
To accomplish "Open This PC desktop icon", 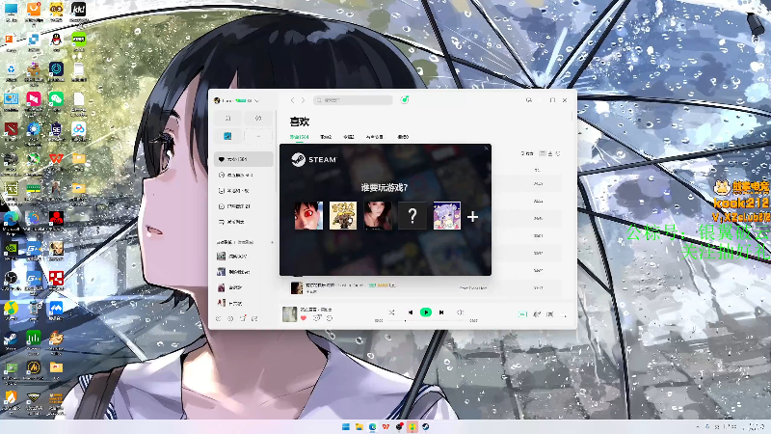I will [11, 12].
